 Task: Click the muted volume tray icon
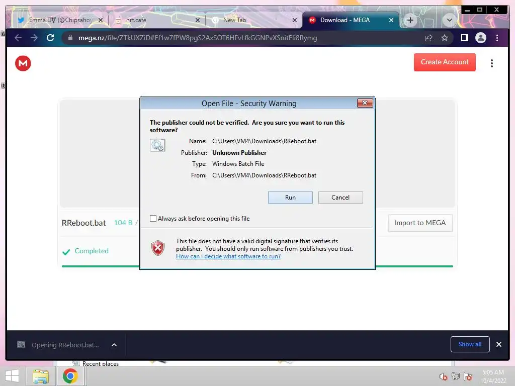click(x=444, y=376)
